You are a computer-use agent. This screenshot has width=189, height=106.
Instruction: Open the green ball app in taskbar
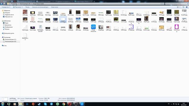[58, 104]
